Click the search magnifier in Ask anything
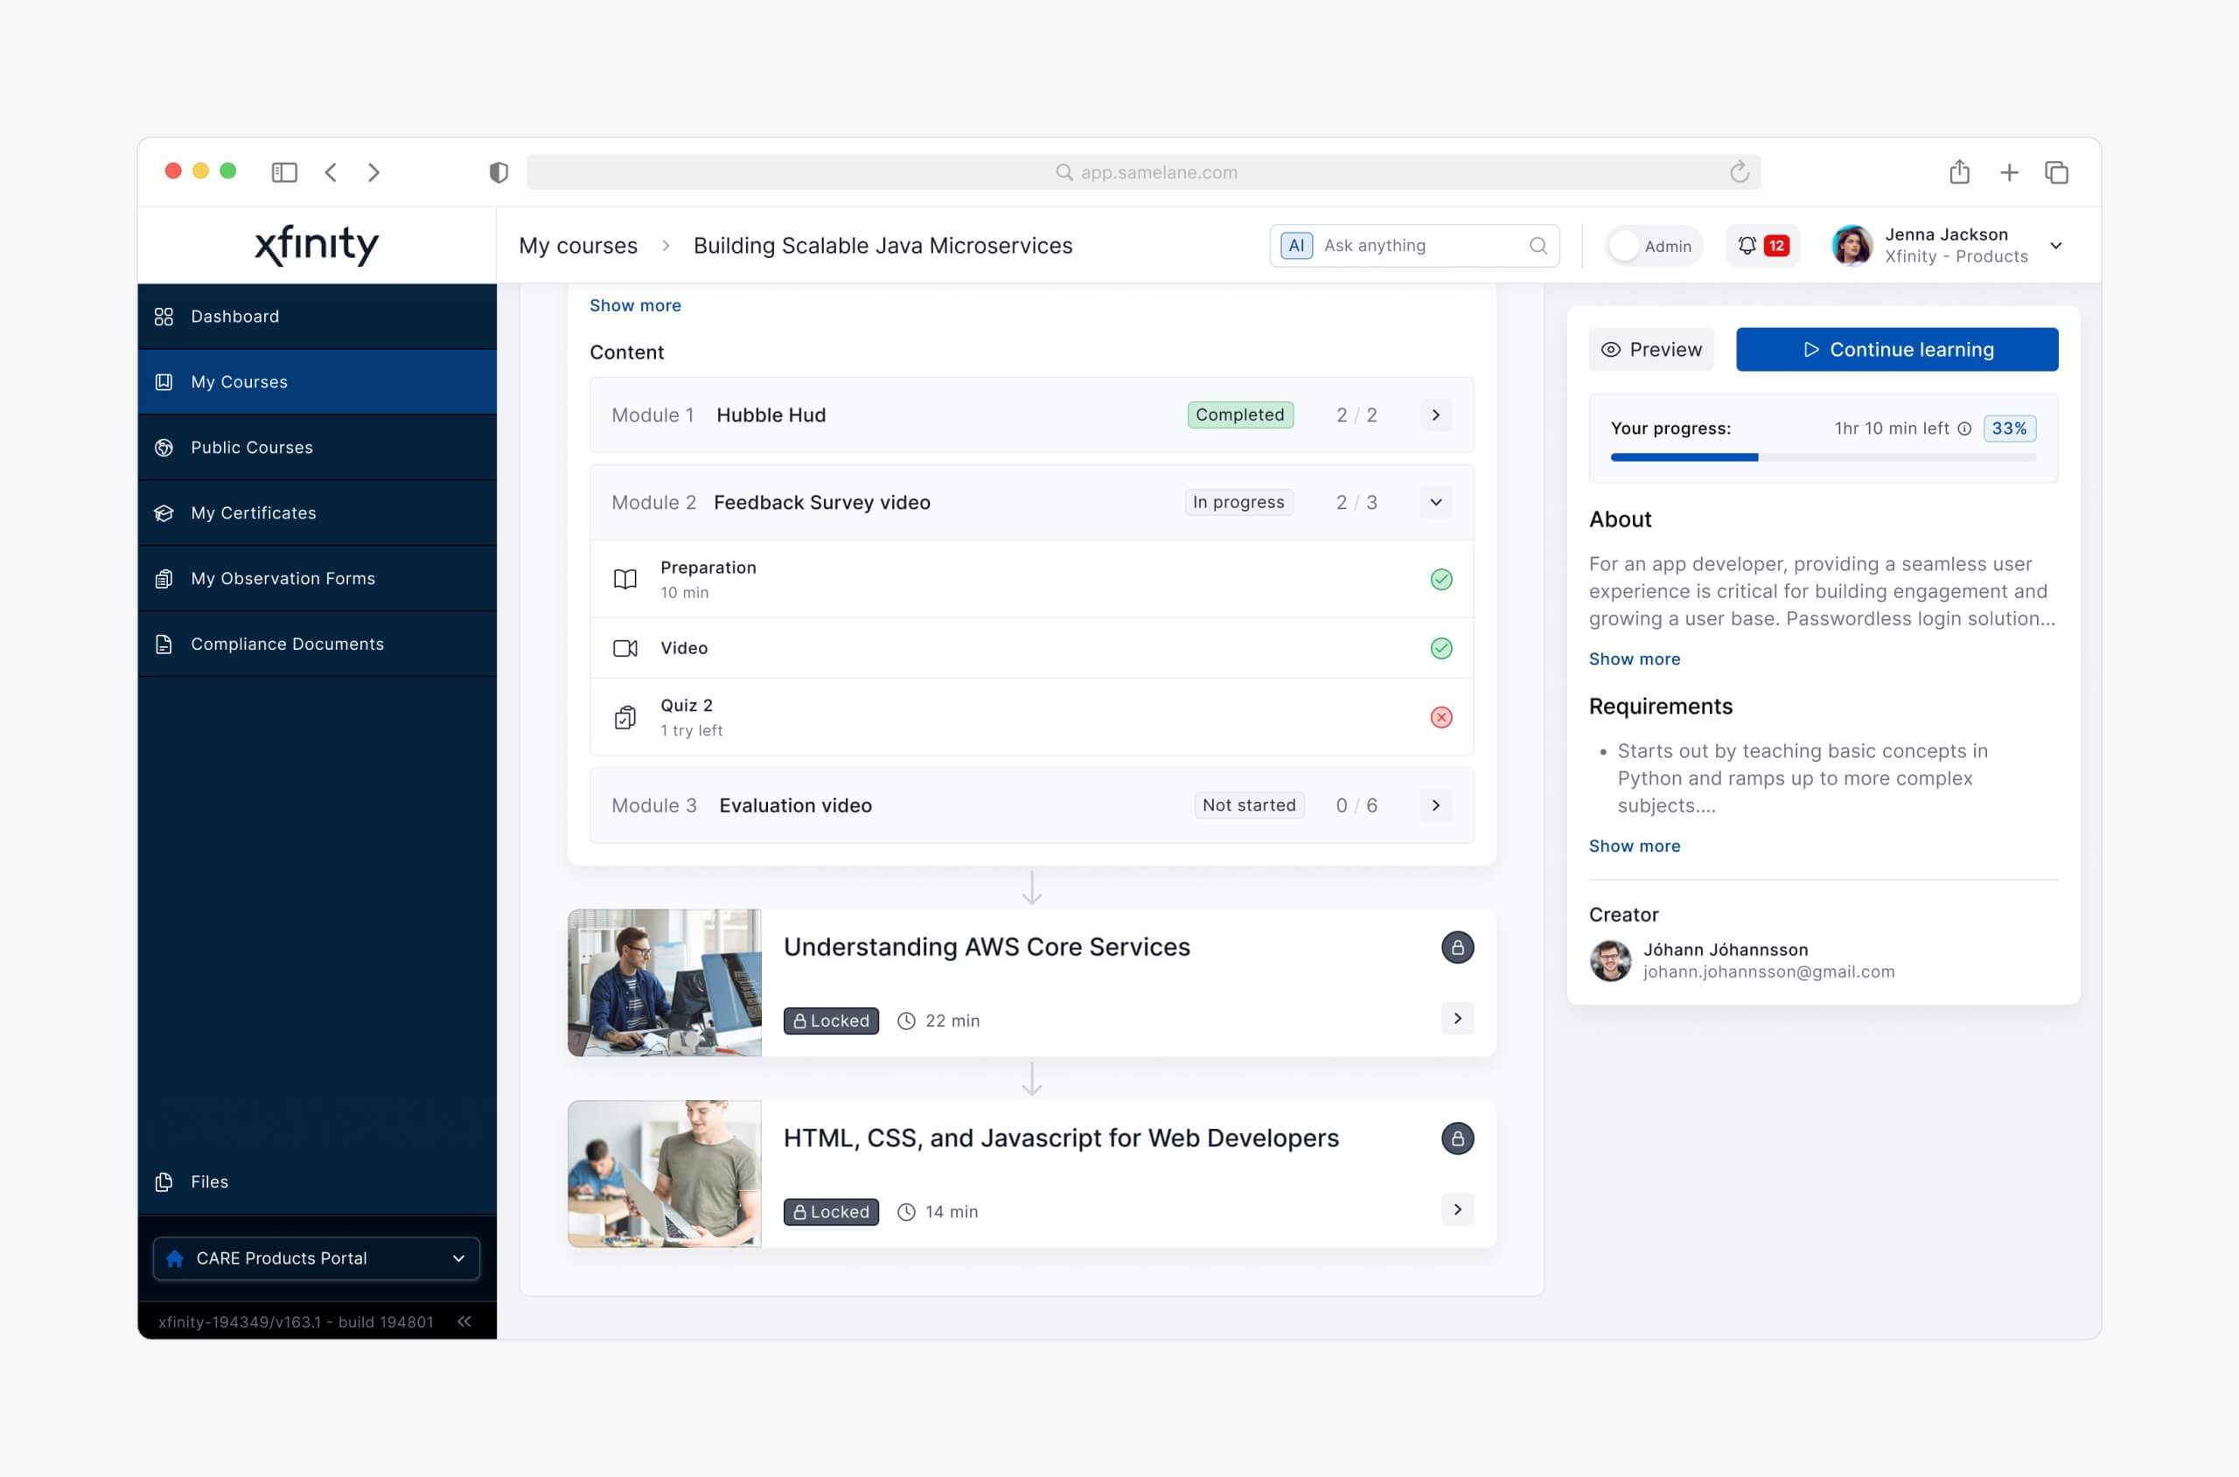The width and height of the screenshot is (2239, 1477). 1538,246
